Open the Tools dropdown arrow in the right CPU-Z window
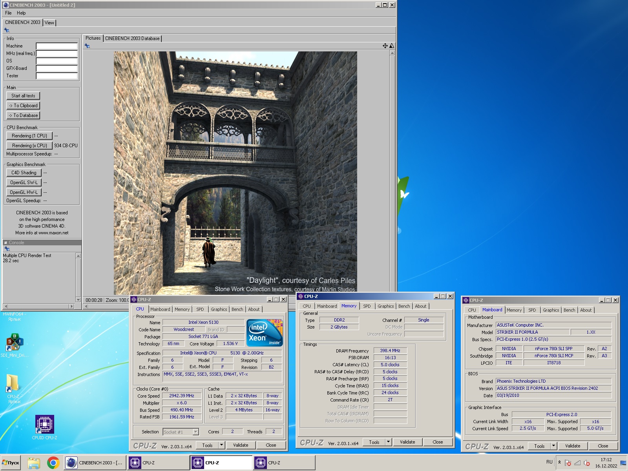The image size is (628, 471). [x=554, y=446]
